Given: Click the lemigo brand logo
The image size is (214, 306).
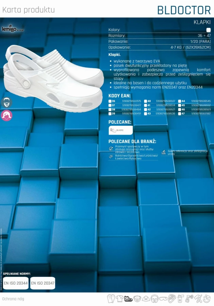Looking at the screenshot, I should [x=13, y=29].
